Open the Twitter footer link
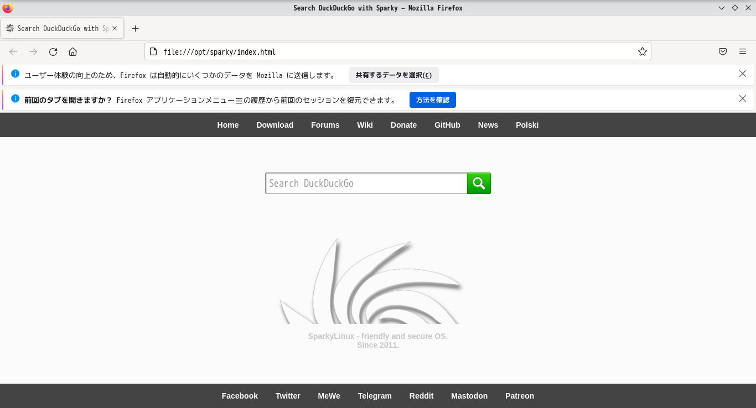756x408 pixels. [x=288, y=396]
